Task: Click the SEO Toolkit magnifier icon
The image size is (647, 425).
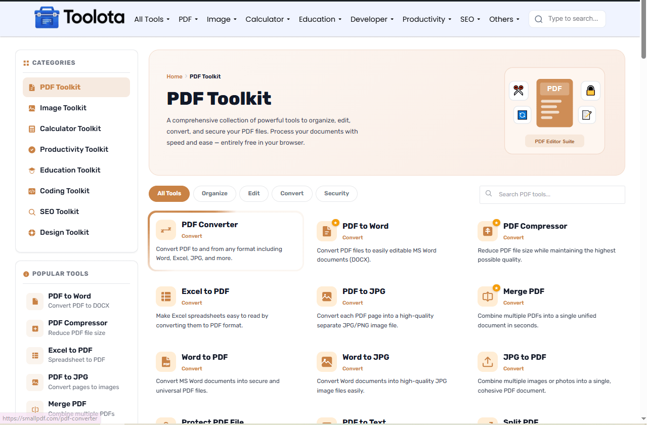Action: pos(32,212)
